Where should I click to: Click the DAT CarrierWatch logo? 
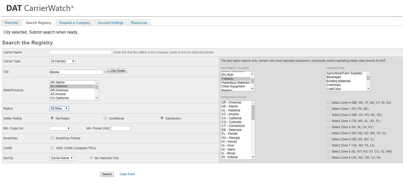point(40,8)
